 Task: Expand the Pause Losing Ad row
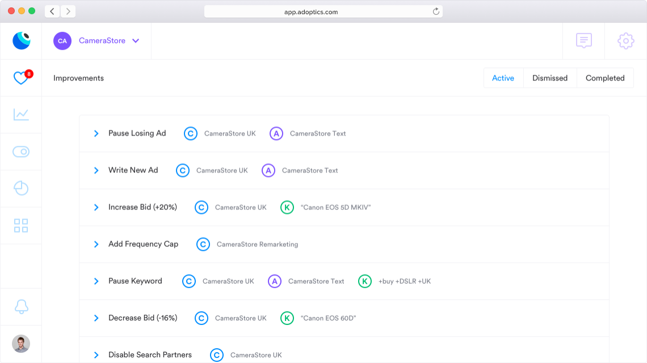[96, 134]
